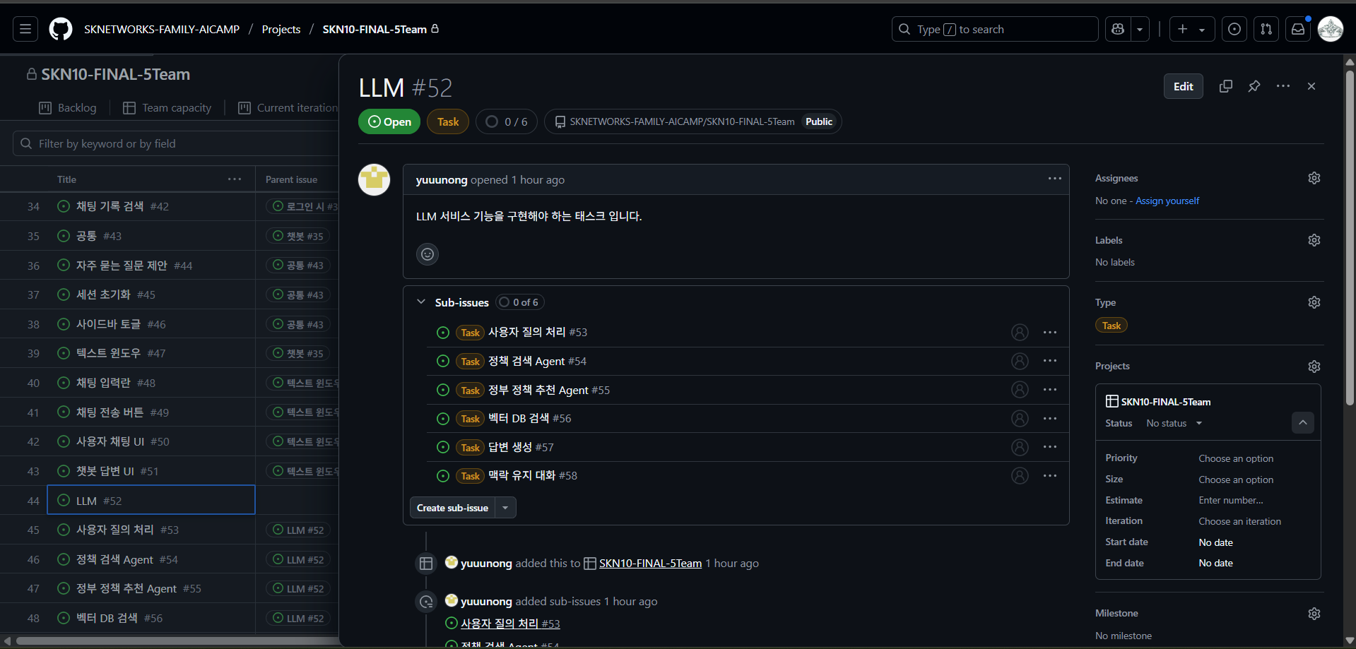The height and width of the screenshot is (649, 1356).
Task: Go to GitHub homepage logo
Action: 61,29
